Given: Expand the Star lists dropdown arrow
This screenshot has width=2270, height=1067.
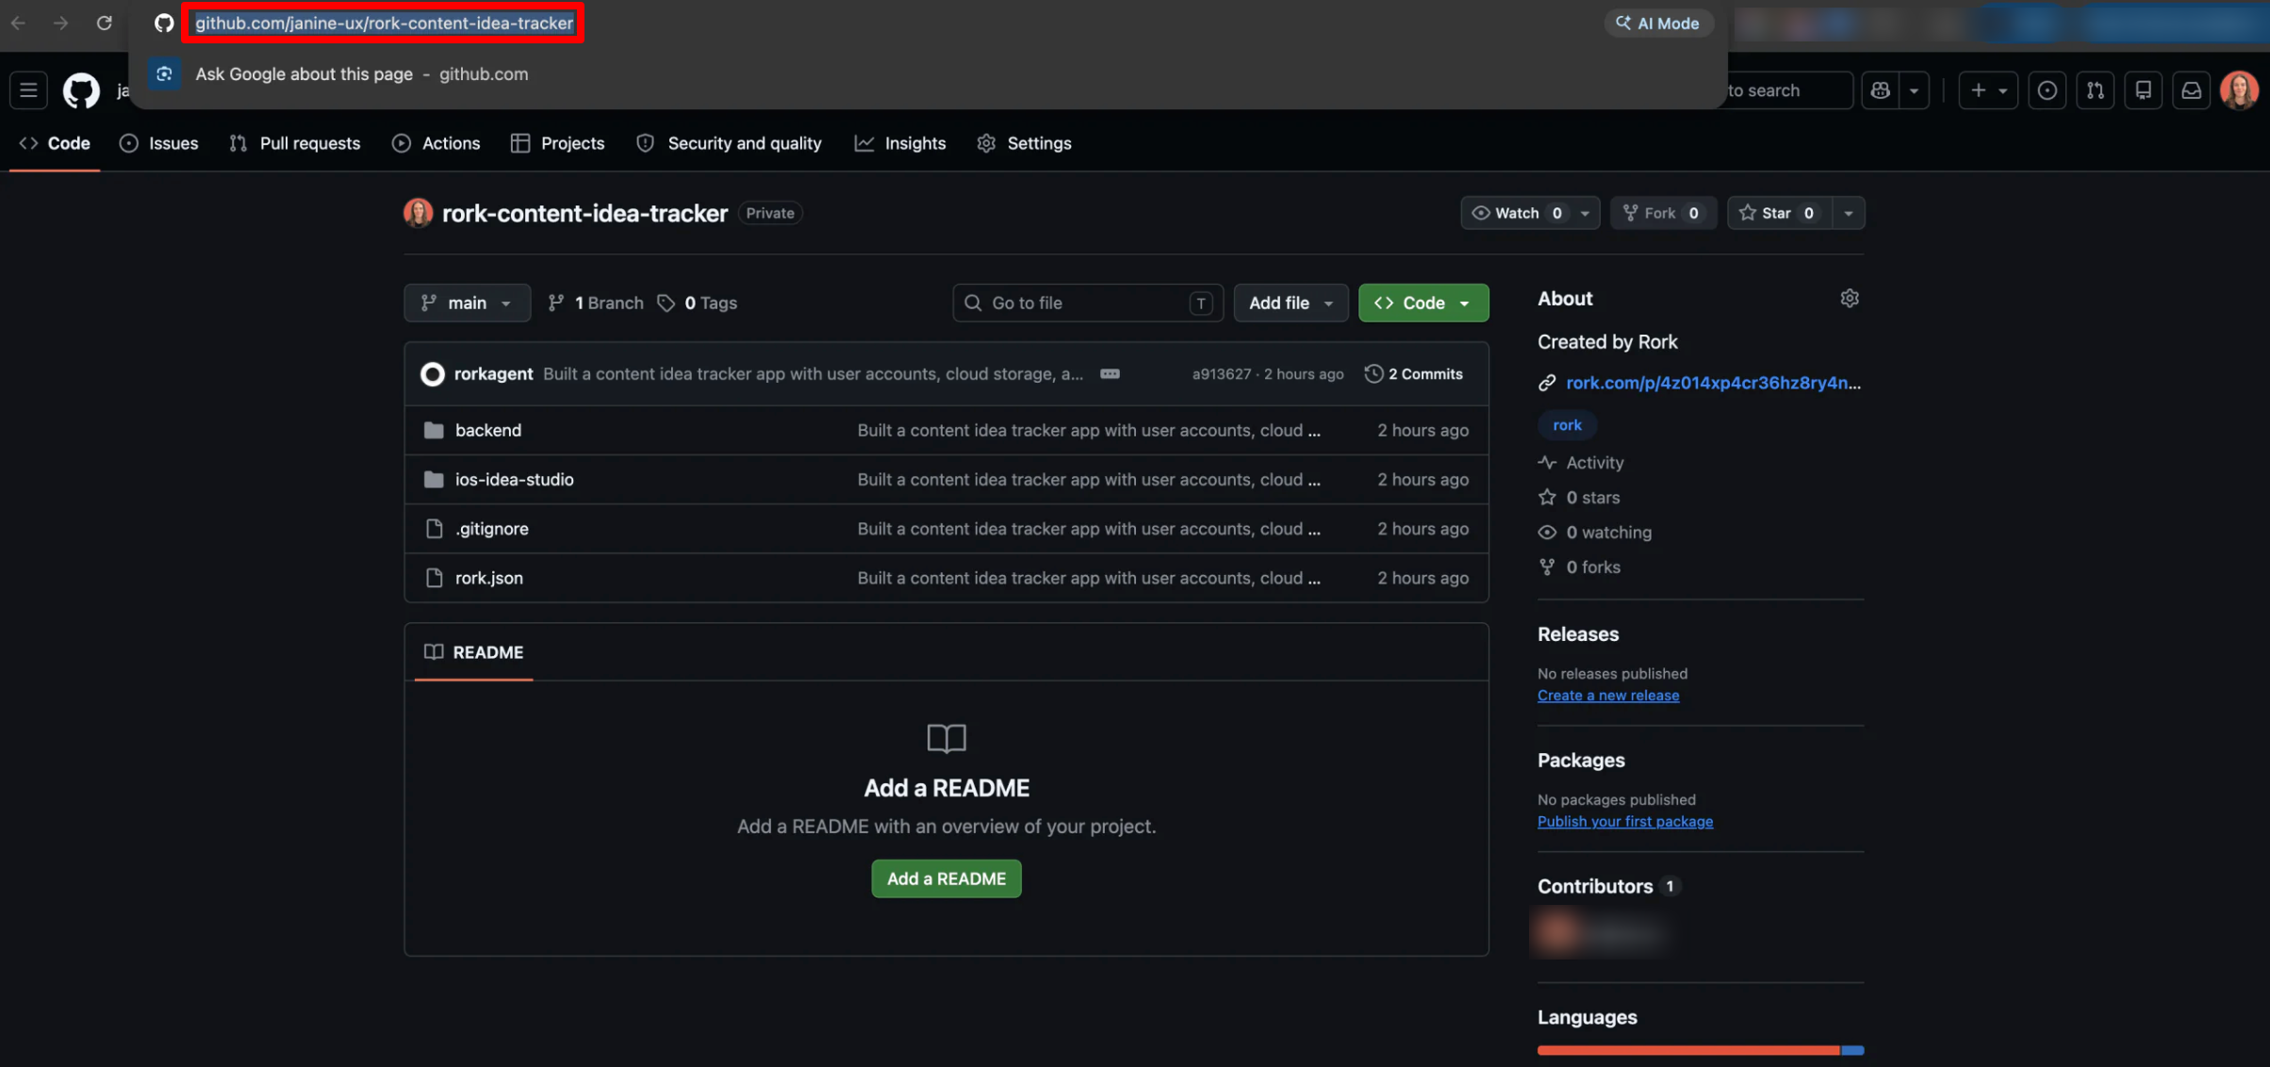Looking at the screenshot, I should pos(1848,213).
